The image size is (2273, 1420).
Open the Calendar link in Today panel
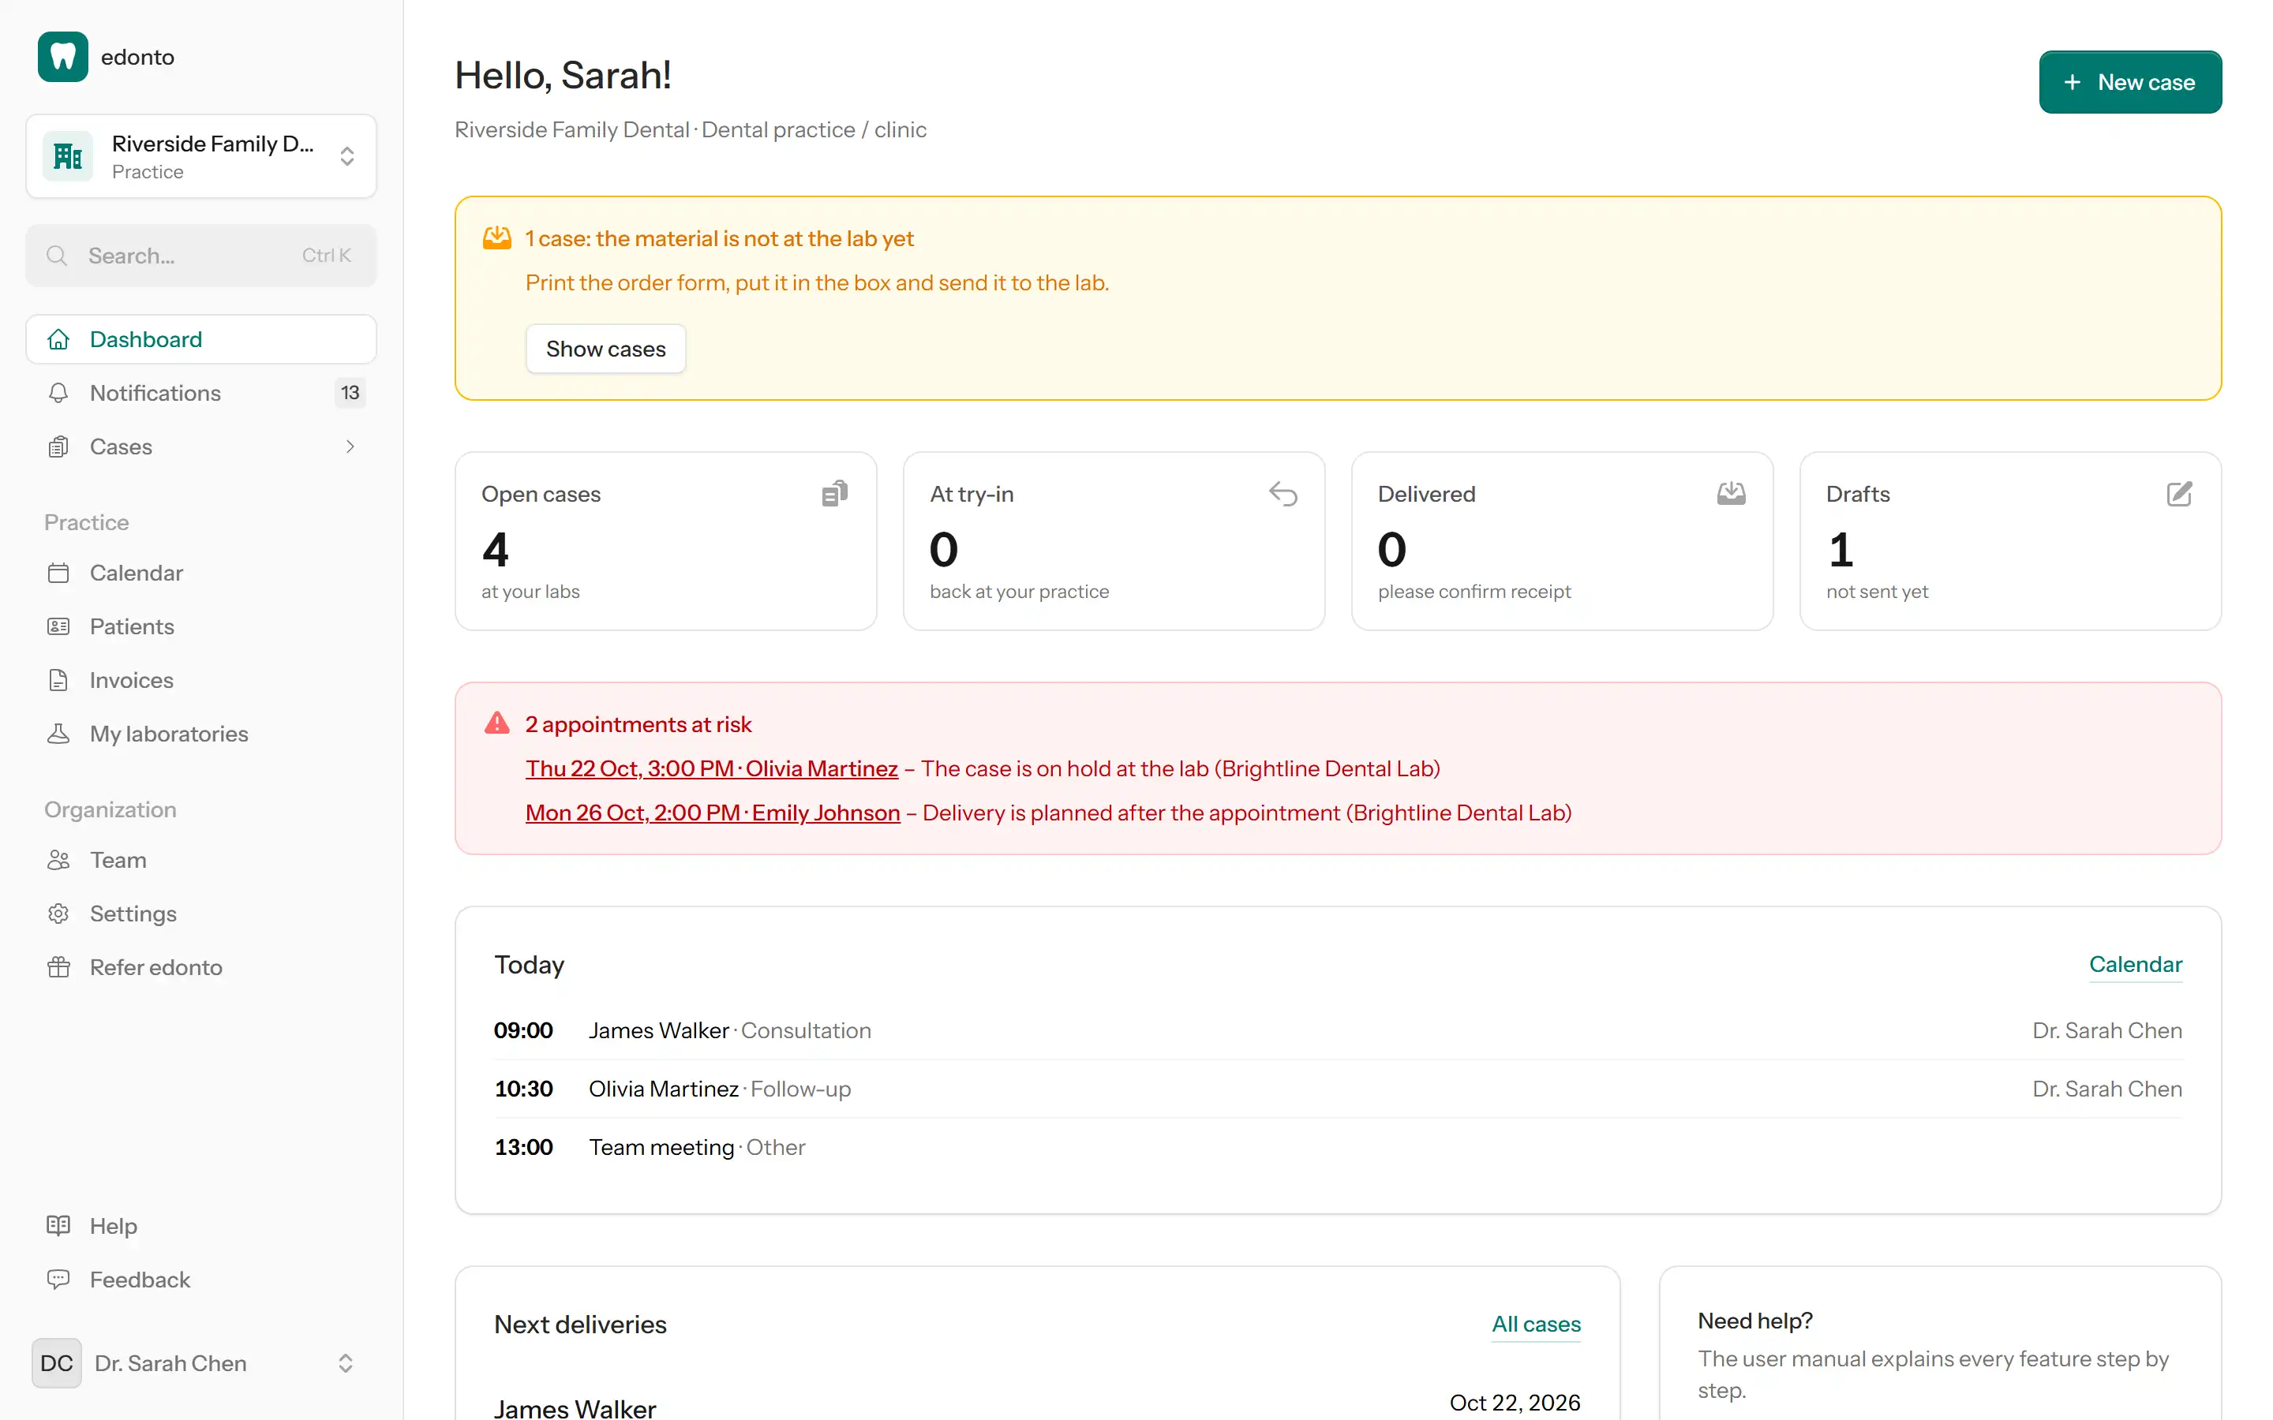2135,965
